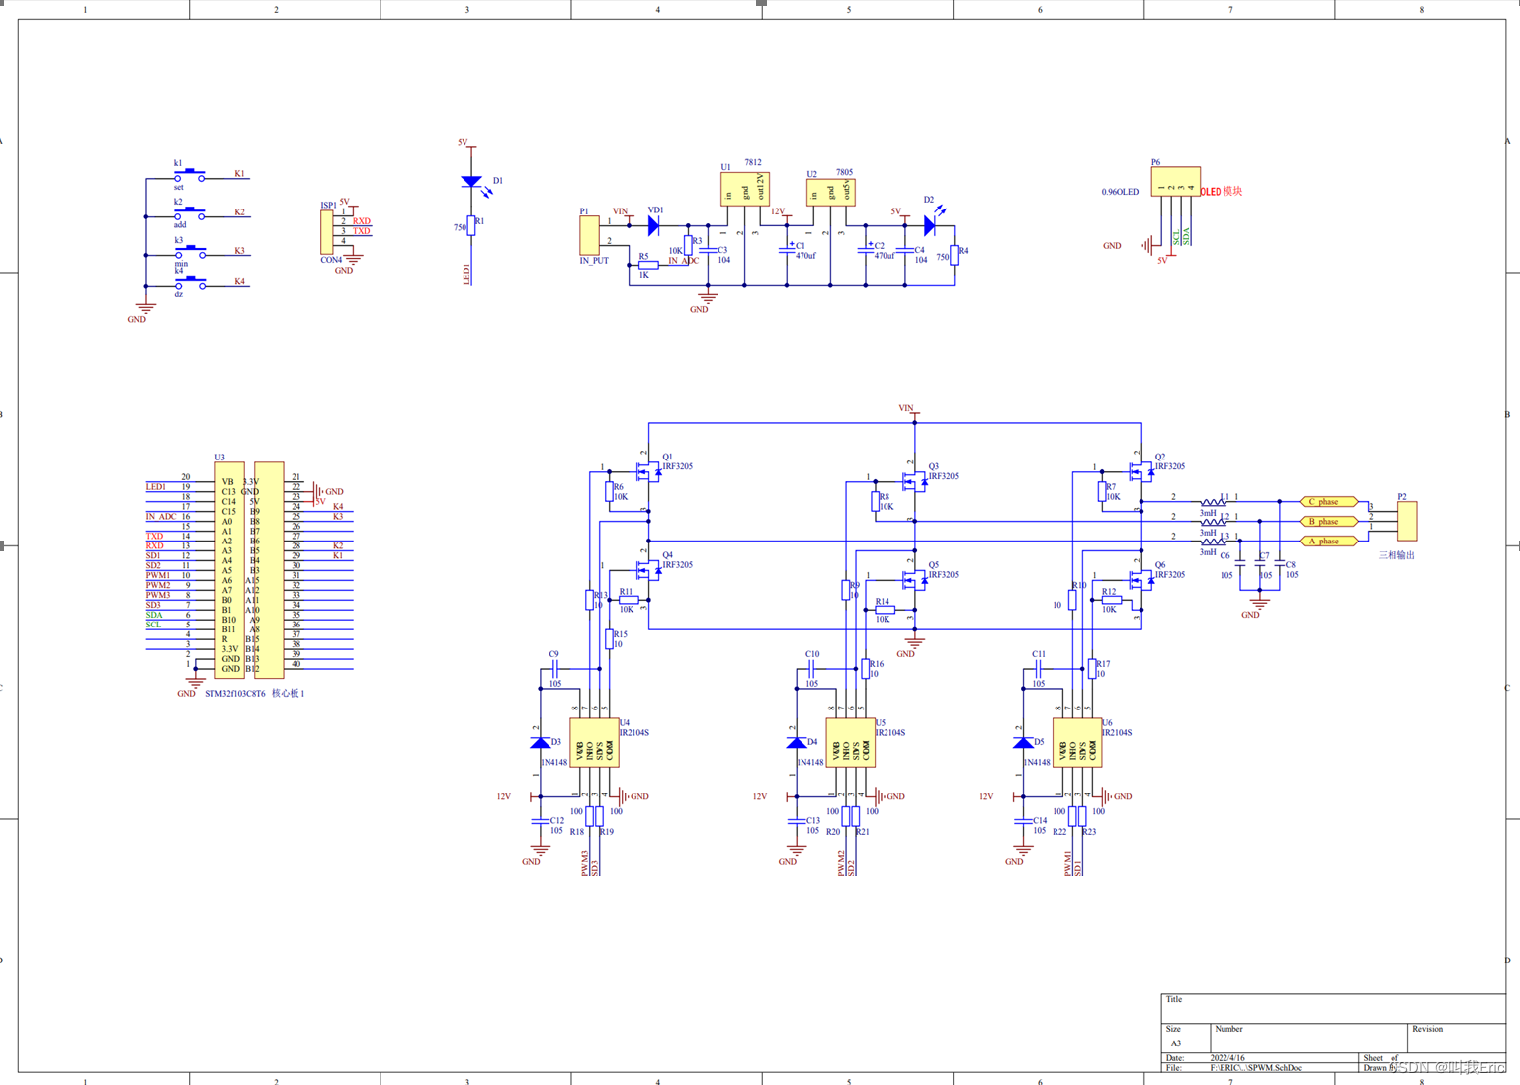This screenshot has height=1085, width=1520.
Task: Select MOSFET Q6 IRF3205
Action: click(x=1141, y=581)
